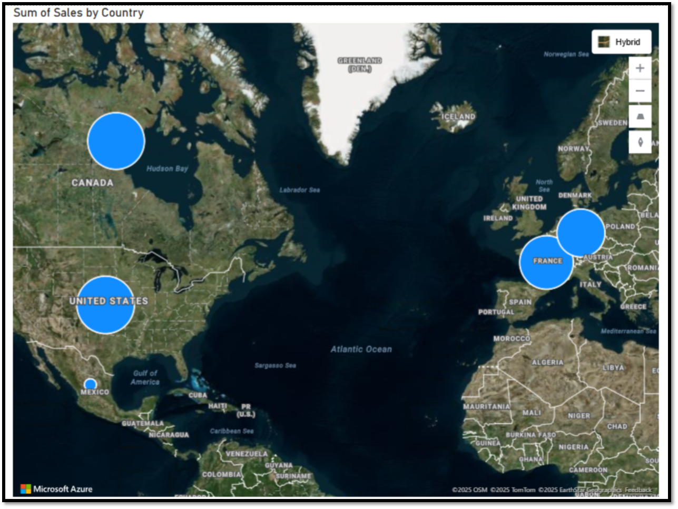Click the Labrador Sea label

(300, 190)
